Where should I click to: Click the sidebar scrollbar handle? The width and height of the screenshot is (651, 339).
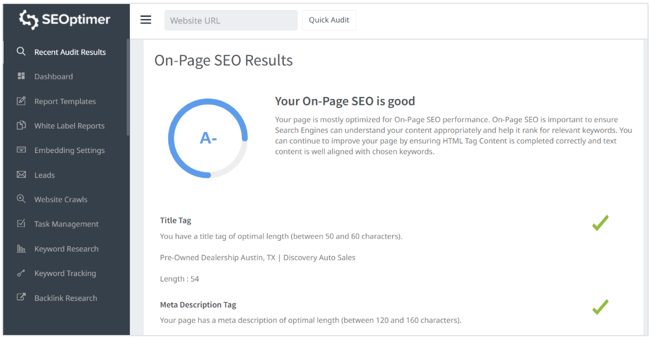coord(128,87)
